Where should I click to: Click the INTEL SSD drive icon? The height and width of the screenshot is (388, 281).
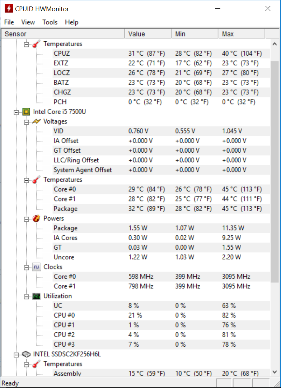pos(26,354)
